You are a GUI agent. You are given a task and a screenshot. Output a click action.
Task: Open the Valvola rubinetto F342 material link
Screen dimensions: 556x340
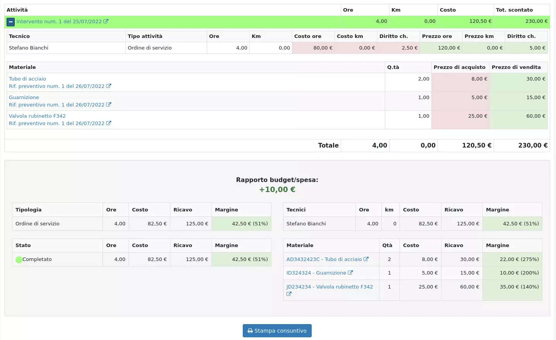(37, 116)
